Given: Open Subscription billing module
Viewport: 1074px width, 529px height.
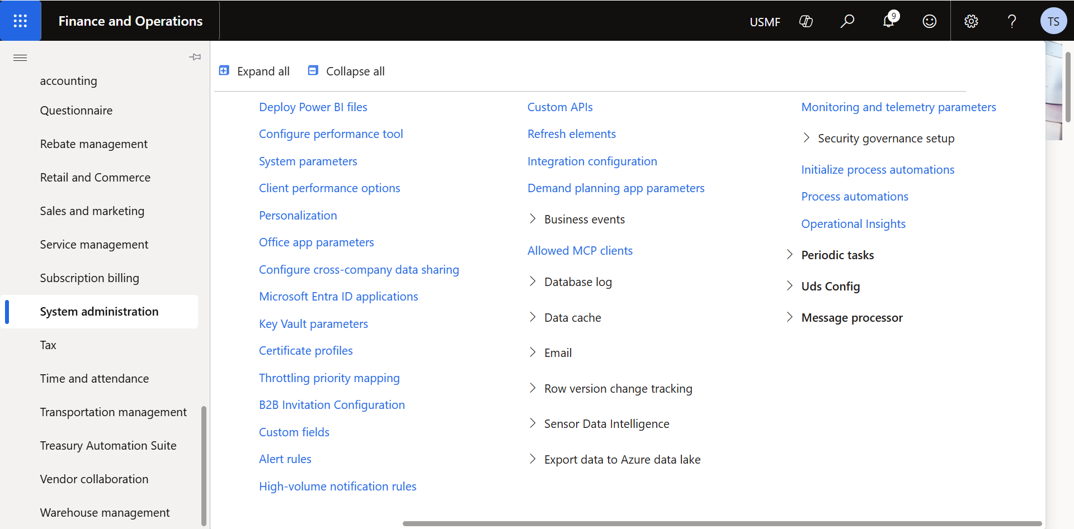Looking at the screenshot, I should [x=89, y=278].
